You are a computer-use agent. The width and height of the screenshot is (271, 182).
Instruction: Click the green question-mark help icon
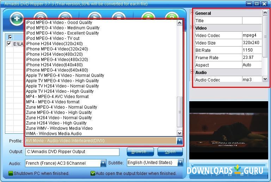pyautogui.click(x=172, y=16)
